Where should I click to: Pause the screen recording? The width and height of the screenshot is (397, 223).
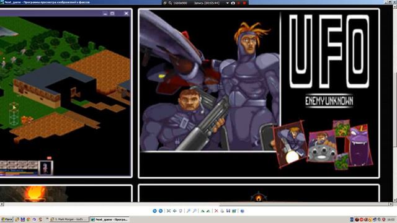(x=239, y=3)
